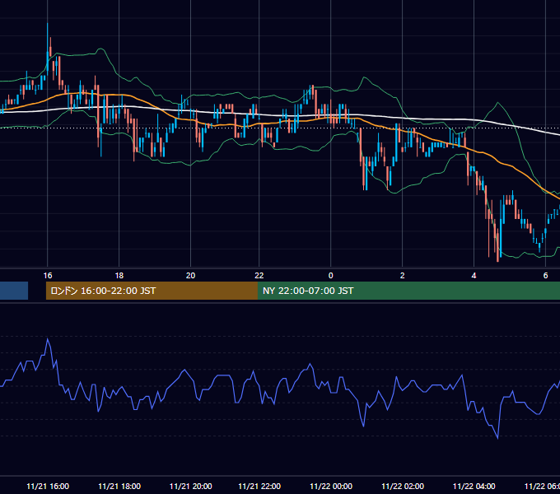Click the NY 22:00-07:00 JST session bar

(x=409, y=291)
